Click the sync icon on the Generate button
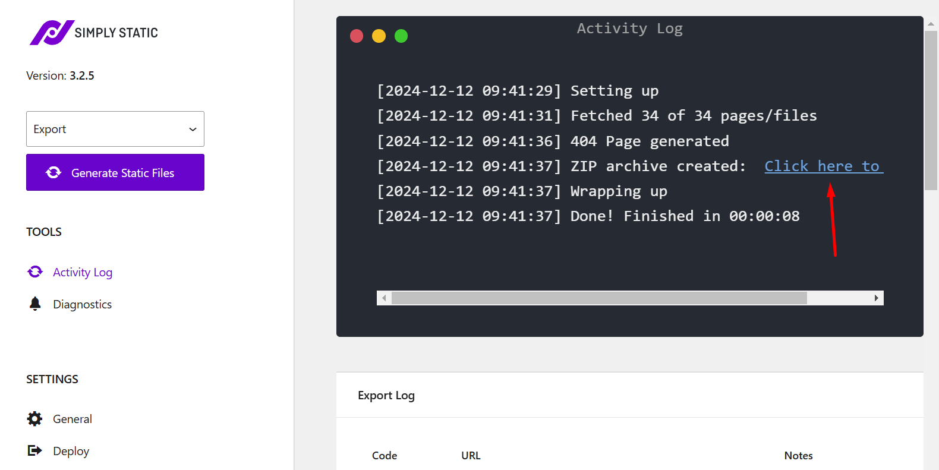Viewport: 939px width, 470px height. pos(53,172)
